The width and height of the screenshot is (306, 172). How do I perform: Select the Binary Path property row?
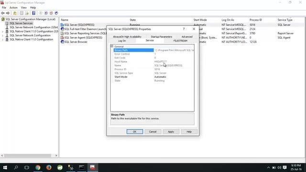tap(154, 50)
